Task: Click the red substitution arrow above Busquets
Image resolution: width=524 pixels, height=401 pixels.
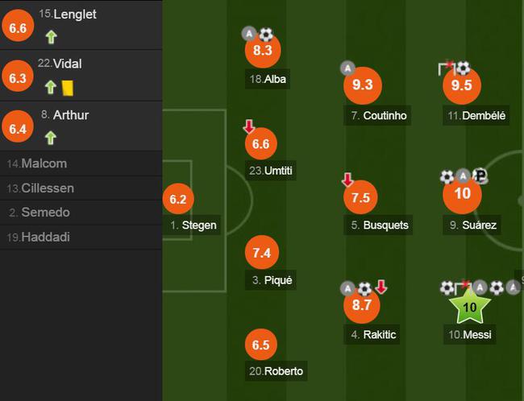Action: coord(347,180)
